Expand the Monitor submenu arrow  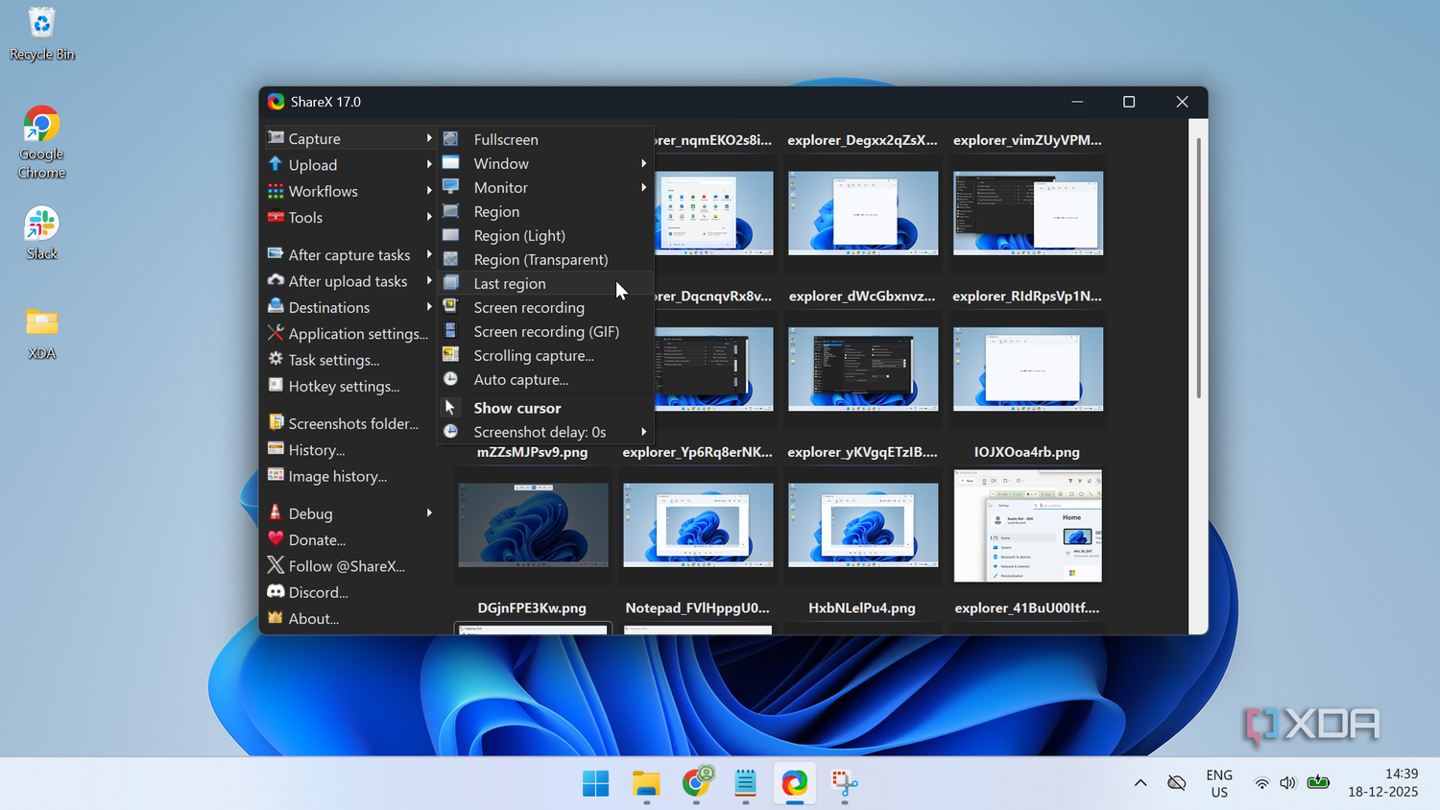[644, 187]
